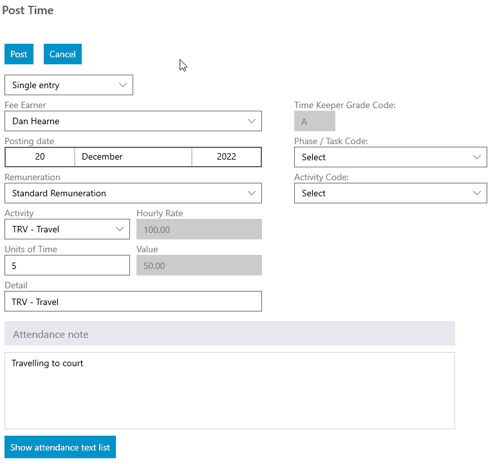The image size is (495, 464).
Task: Click the Attendance note text area
Action: coord(230,391)
